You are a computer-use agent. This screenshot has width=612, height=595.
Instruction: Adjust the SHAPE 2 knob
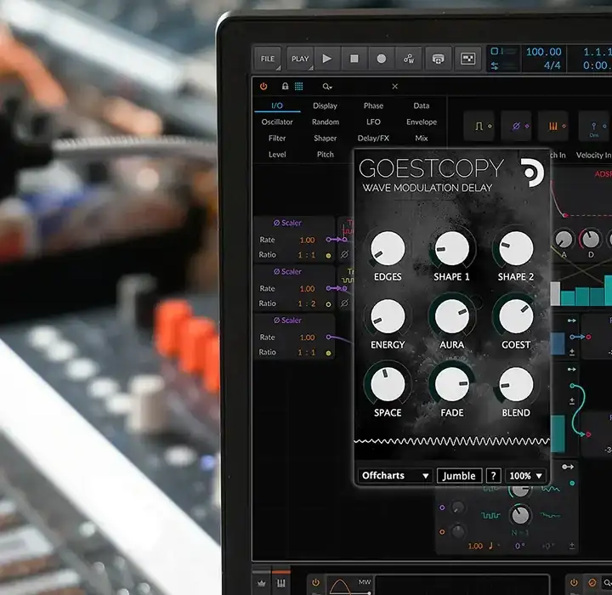(x=516, y=248)
